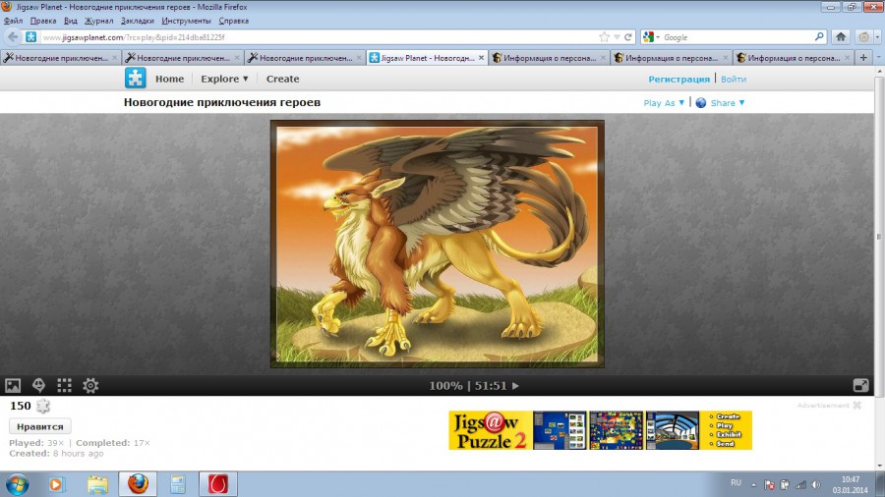Click the Completed: 17× text

(113, 443)
